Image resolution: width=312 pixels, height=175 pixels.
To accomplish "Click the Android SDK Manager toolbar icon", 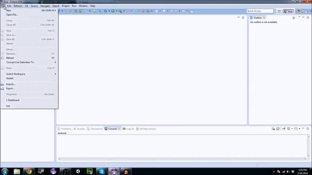I will coord(76,11).
